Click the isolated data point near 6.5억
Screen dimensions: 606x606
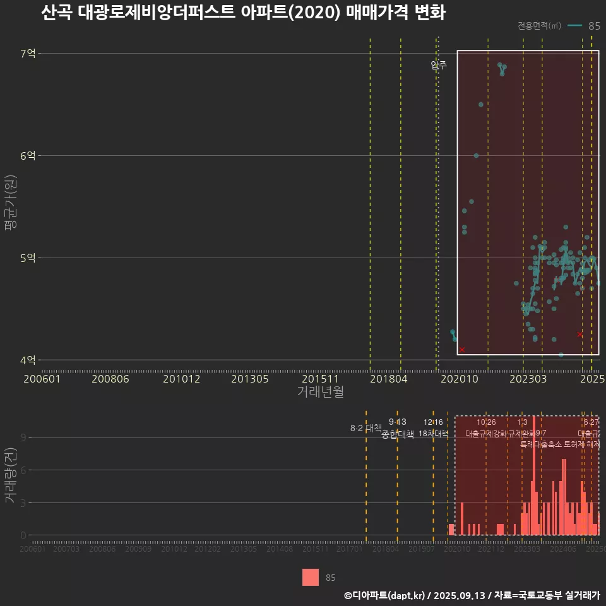[x=481, y=105]
